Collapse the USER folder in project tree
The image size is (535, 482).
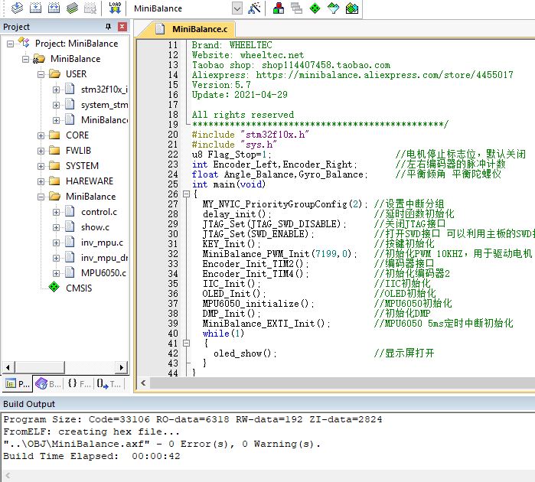click(x=41, y=74)
